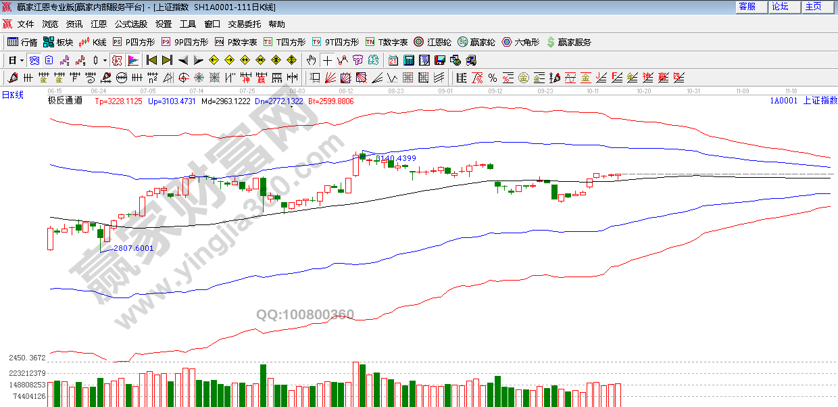Open the K线 chart view
This screenshot has width=838, height=407.
[x=93, y=42]
